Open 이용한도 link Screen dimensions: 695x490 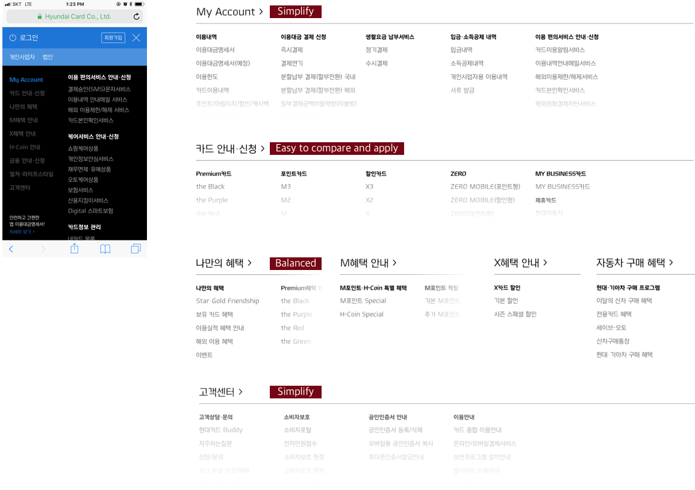[207, 77]
